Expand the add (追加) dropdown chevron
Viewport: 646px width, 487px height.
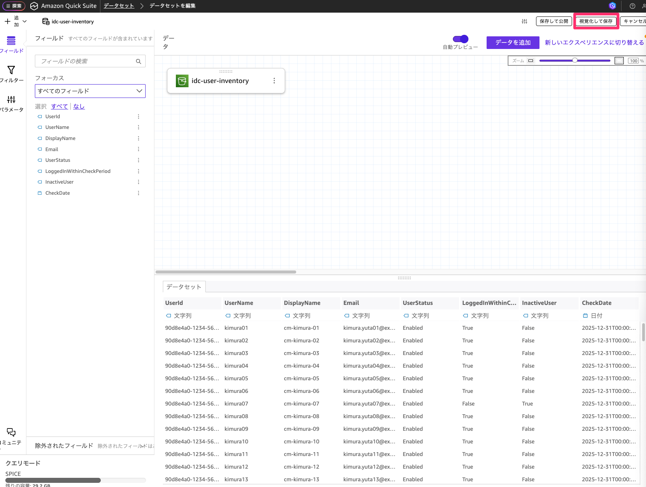(25, 21)
